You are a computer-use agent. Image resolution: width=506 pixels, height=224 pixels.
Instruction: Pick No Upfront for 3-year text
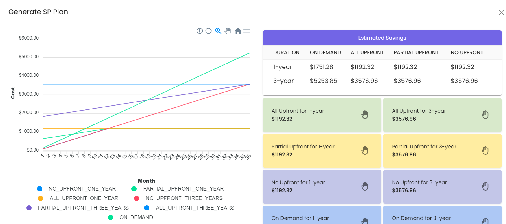point(419,182)
